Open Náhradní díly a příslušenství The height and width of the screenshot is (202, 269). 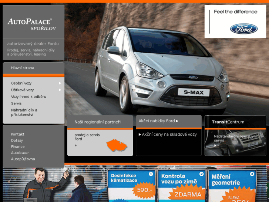click(24, 112)
